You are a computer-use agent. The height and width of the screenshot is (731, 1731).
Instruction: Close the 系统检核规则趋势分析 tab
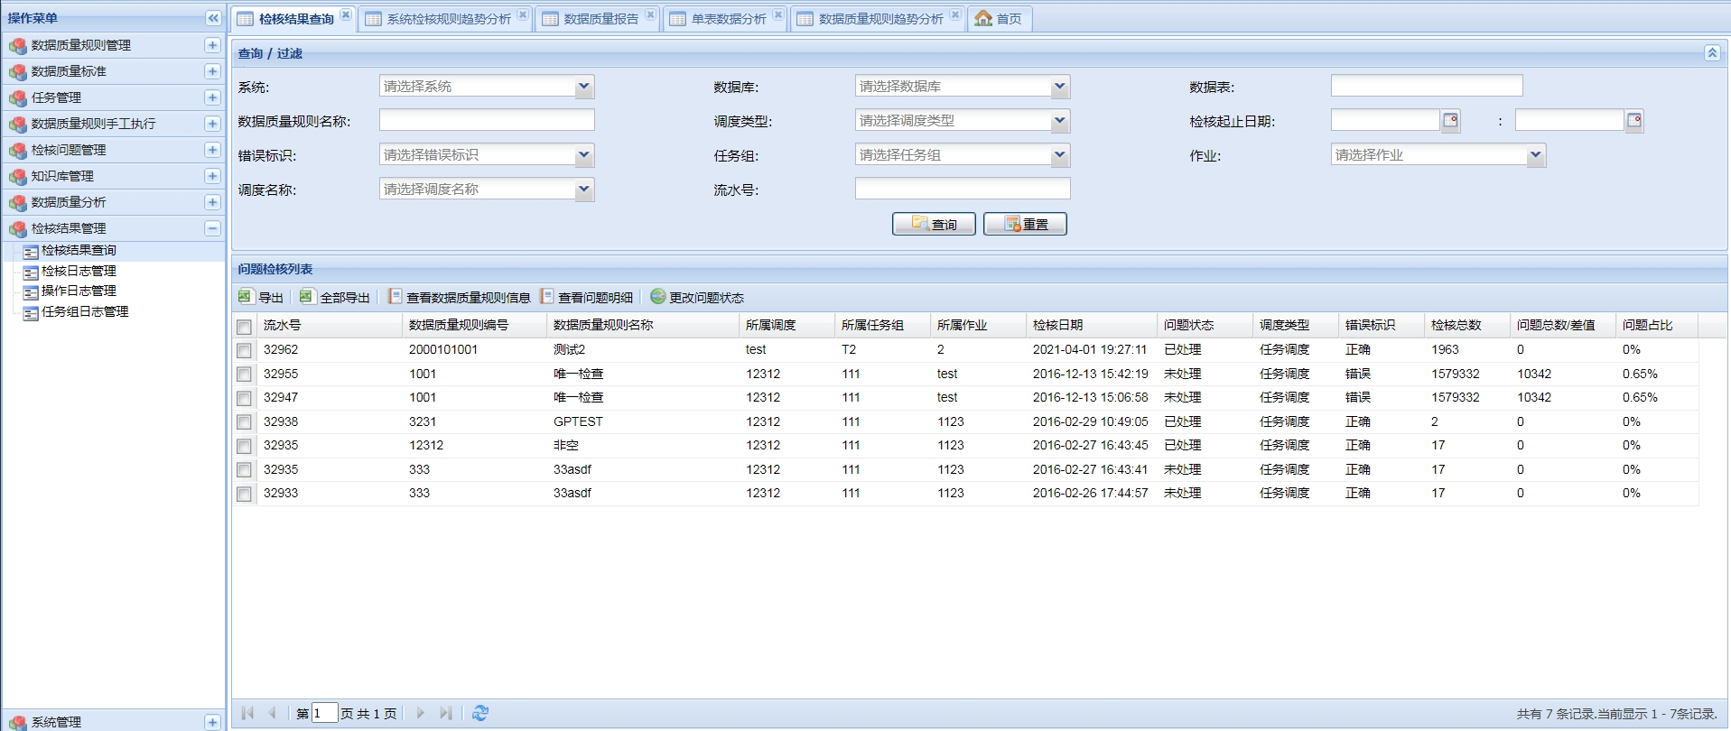pos(523,14)
